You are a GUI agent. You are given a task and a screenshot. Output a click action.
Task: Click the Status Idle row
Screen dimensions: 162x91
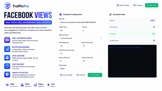point(132,20)
